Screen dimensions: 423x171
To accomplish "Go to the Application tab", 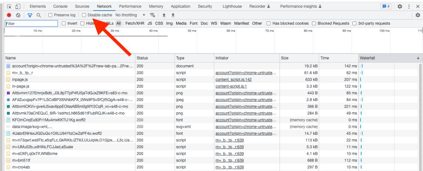I will point(180,6).
